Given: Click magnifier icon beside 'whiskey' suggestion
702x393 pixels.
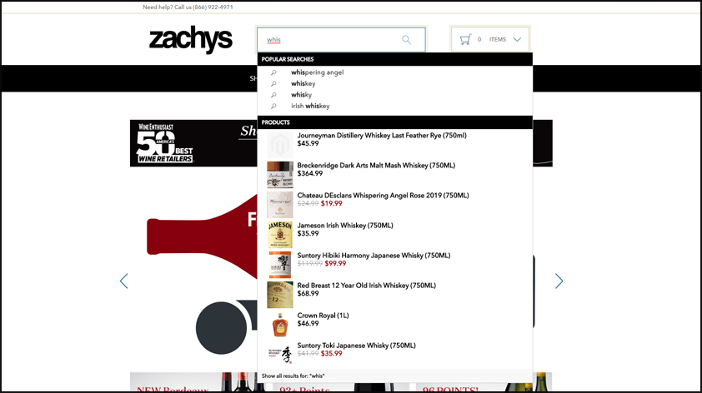Looking at the screenshot, I should pyautogui.click(x=273, y=83).
